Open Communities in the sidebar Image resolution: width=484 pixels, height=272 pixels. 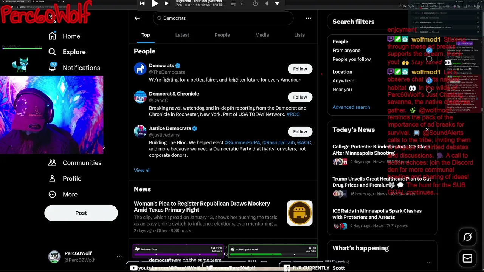pos(75,163)
